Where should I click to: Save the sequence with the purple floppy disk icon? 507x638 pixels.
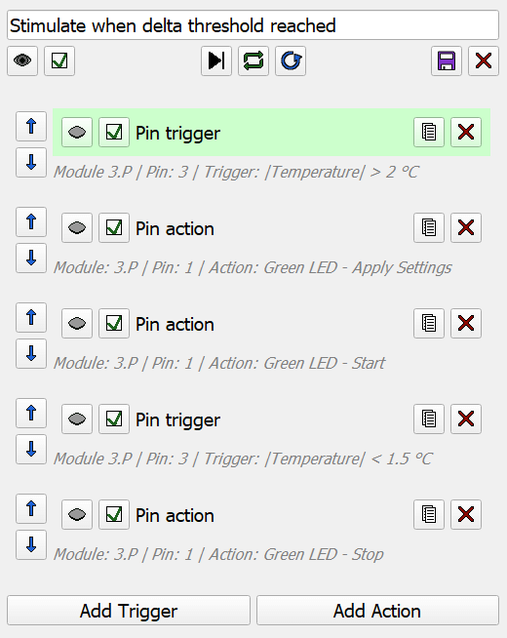pyautogui.click(x=447, y=61)
